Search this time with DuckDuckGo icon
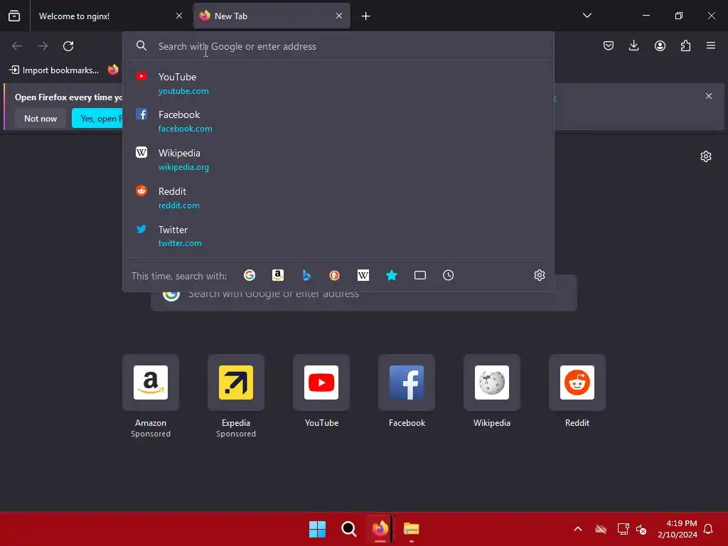 [x=334, y=275]
